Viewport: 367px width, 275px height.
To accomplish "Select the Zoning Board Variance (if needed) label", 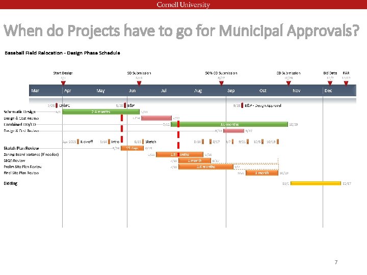I will coord(31,154).
